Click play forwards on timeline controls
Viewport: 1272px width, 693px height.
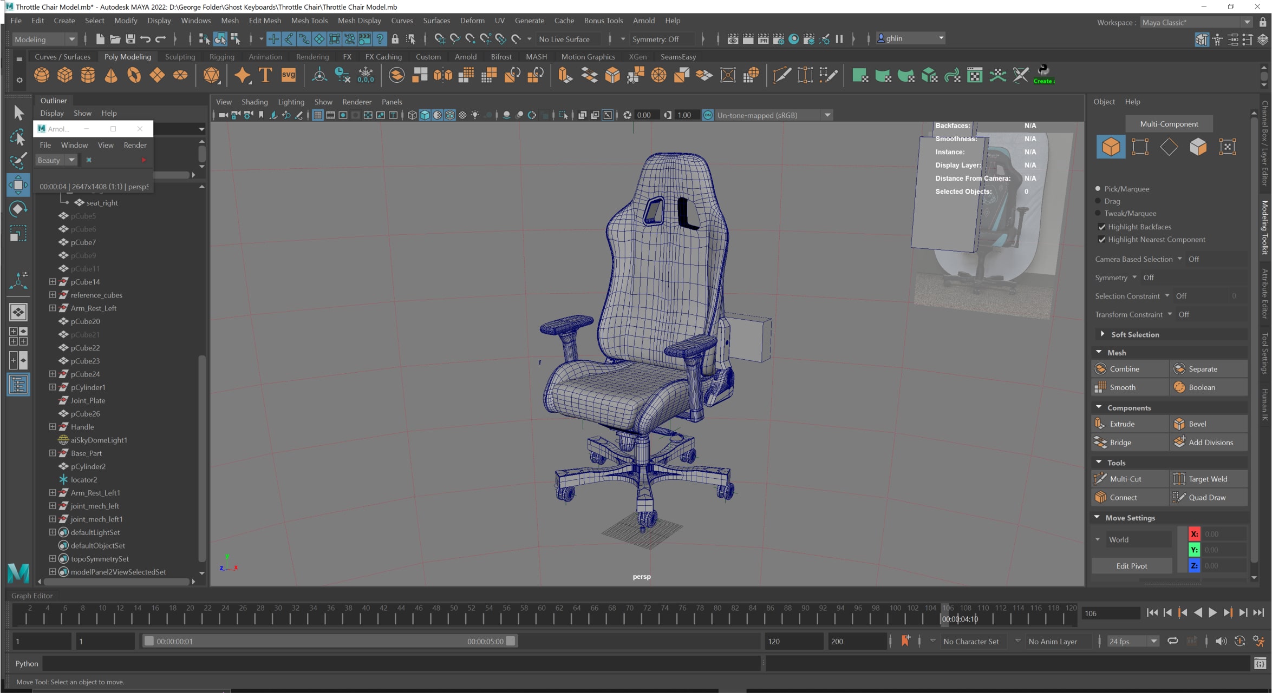point(1212,612)
